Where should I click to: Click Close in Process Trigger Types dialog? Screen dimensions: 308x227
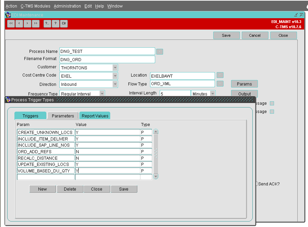pyautogui.click(x=96, y=189)
